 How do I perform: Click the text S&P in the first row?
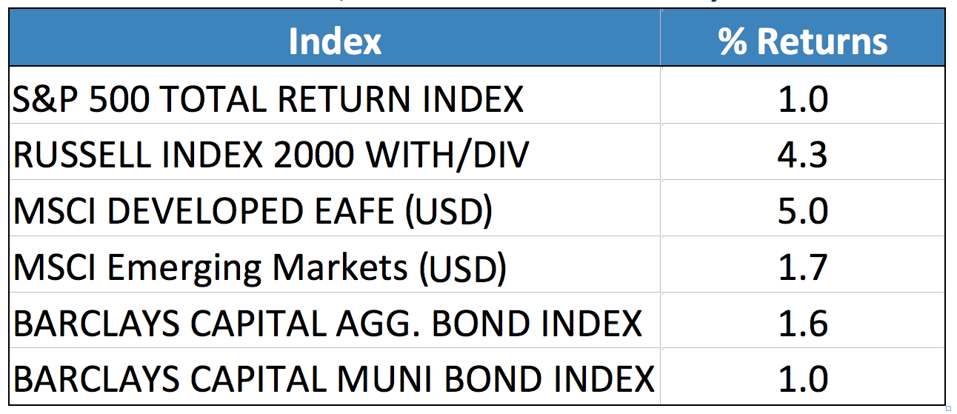tap(47, 99)
